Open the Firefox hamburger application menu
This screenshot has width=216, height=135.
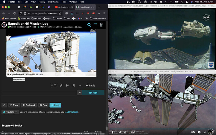[x=104, y=13]
